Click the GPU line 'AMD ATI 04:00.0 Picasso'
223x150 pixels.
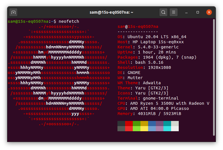(159, 108)
